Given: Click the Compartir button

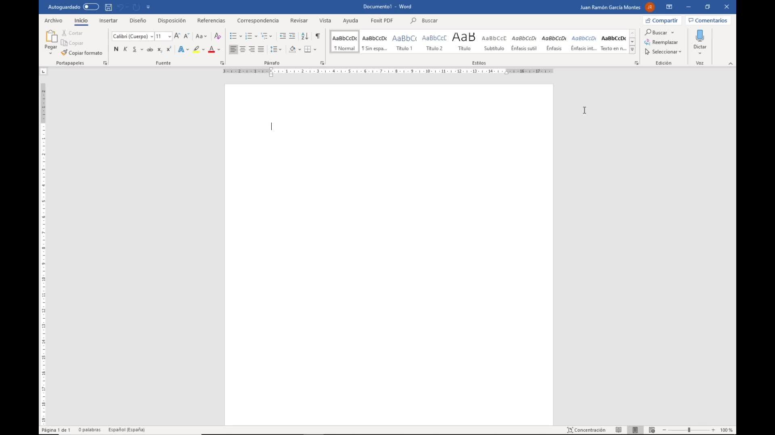Looking at the screenshot, I should 661,21.
